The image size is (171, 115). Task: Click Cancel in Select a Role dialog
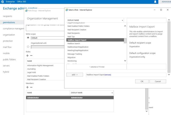[158, 81]
